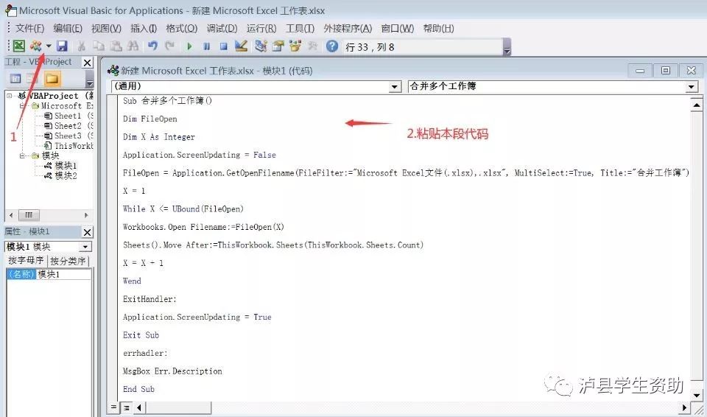The image size is (707, 417).
Task: Click the Paste icon in toolbar
Action: point(116,46)
